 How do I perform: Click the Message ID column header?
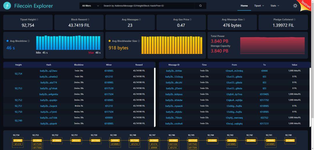(x=174, y=65)
